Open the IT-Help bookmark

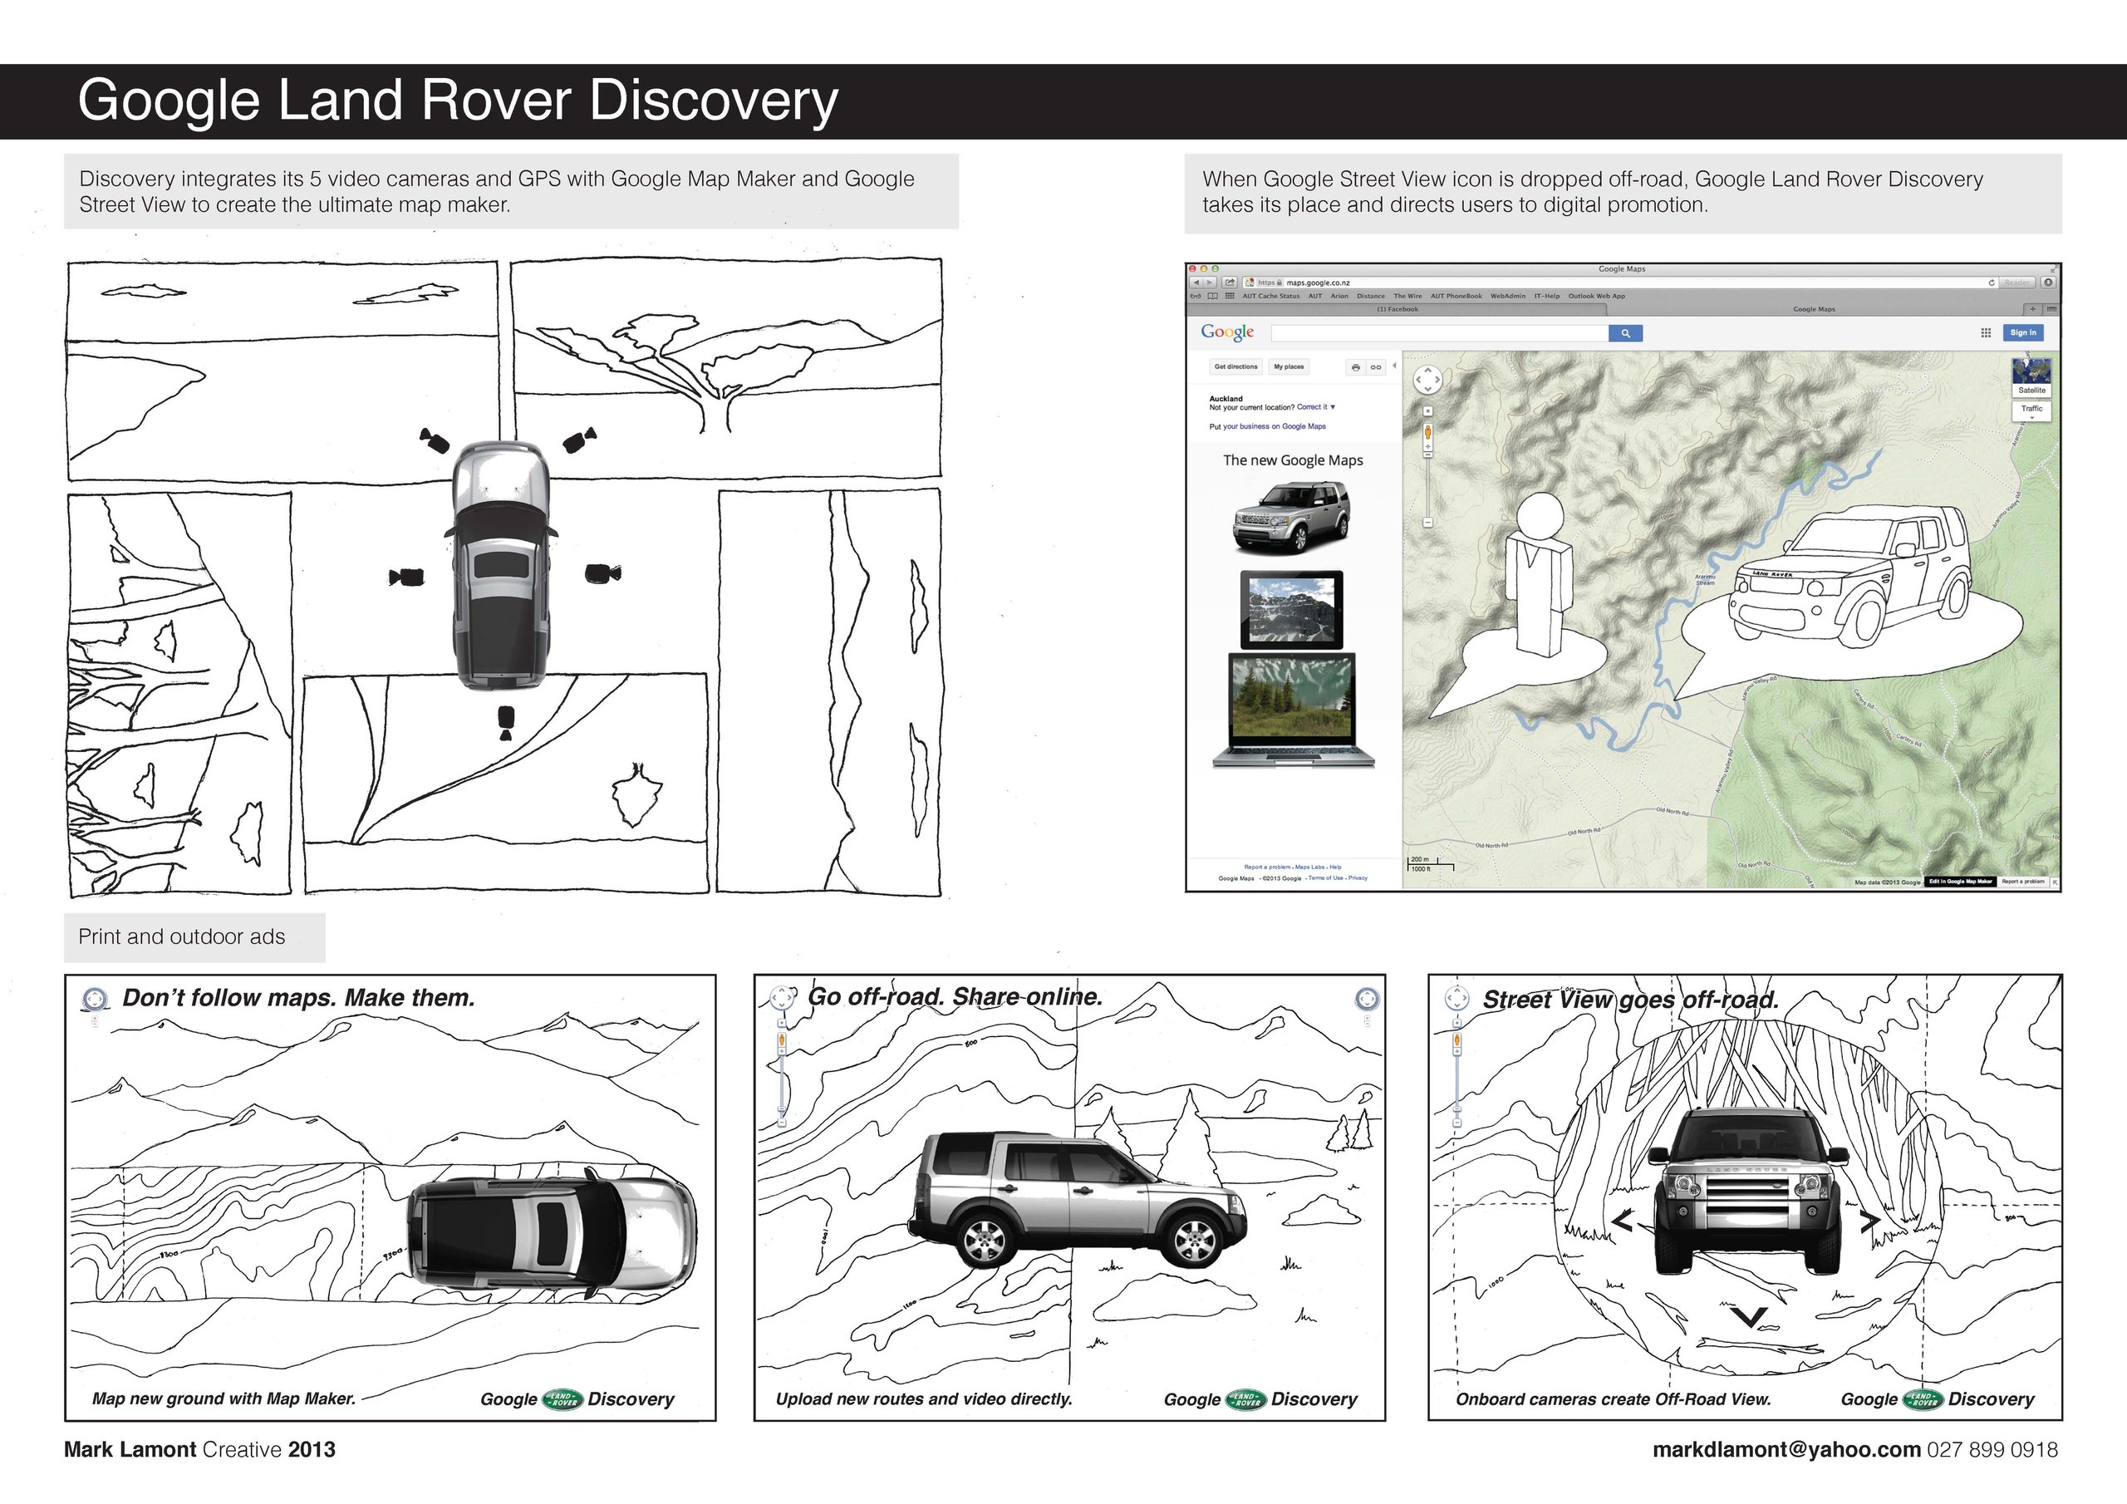(1546, 297)
